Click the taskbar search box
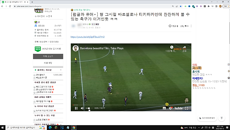This screenshot has height=130, width=230. pyautogui.click(x=26, y=128)
